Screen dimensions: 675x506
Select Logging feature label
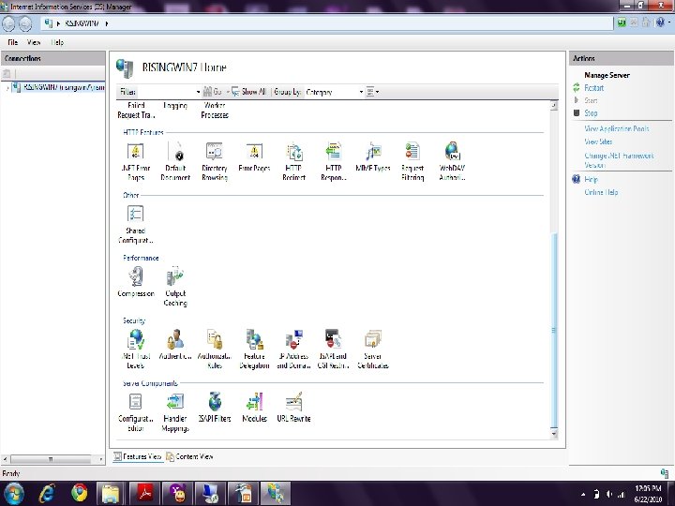coord(175,105)
